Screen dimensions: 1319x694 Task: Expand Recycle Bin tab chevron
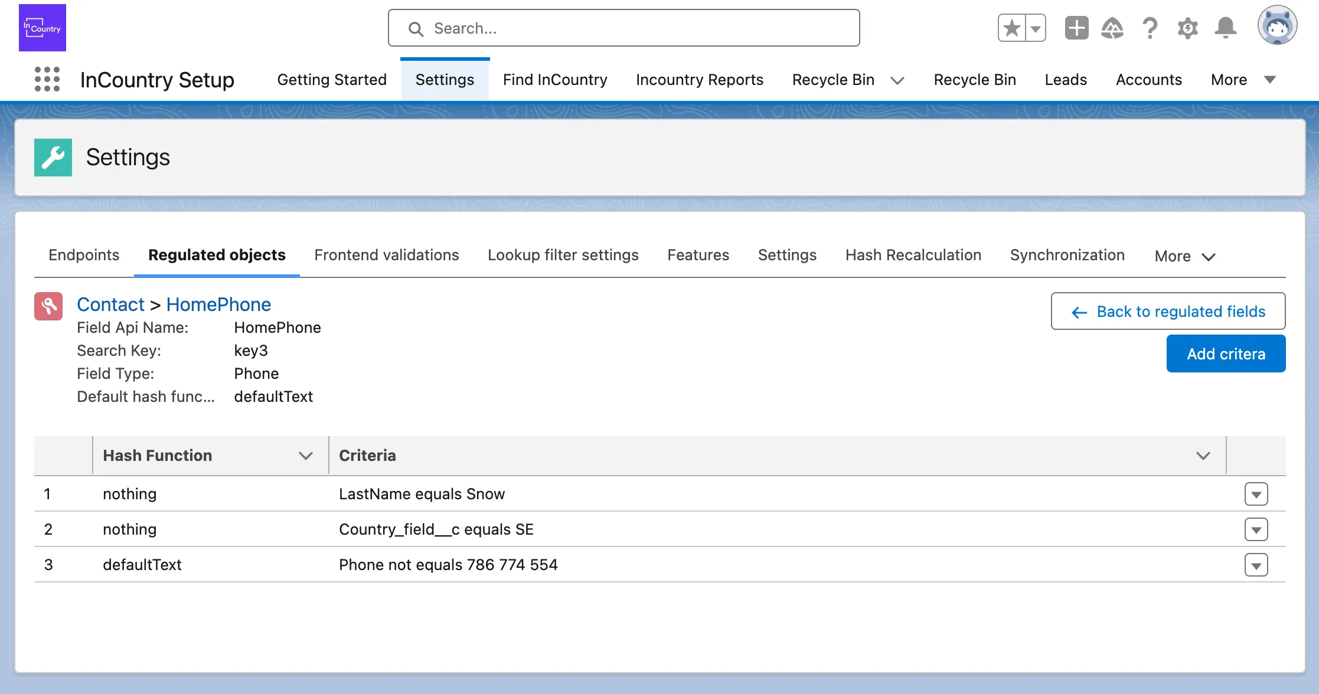click(897, 80)
